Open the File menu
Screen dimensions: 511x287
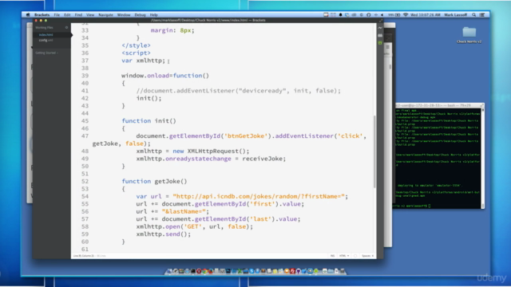pos(57,15)
